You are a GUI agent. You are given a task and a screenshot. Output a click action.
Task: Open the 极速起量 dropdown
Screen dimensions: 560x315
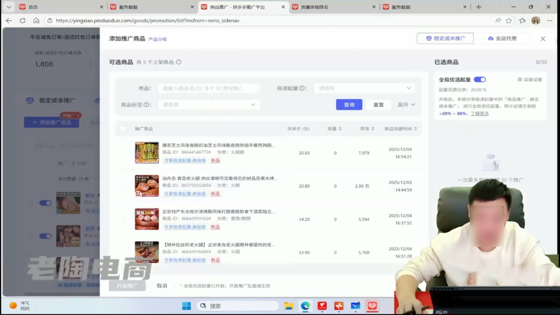point(364,88)
